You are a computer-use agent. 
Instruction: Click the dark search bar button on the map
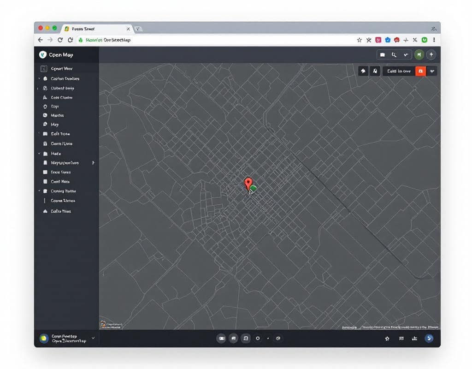coord(399,71)
